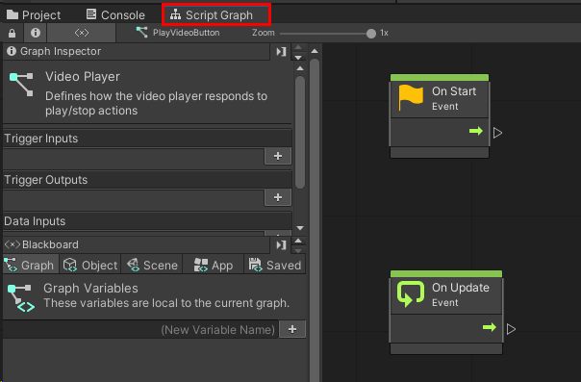Click the Trigger Inputs header

pos(147,139)
